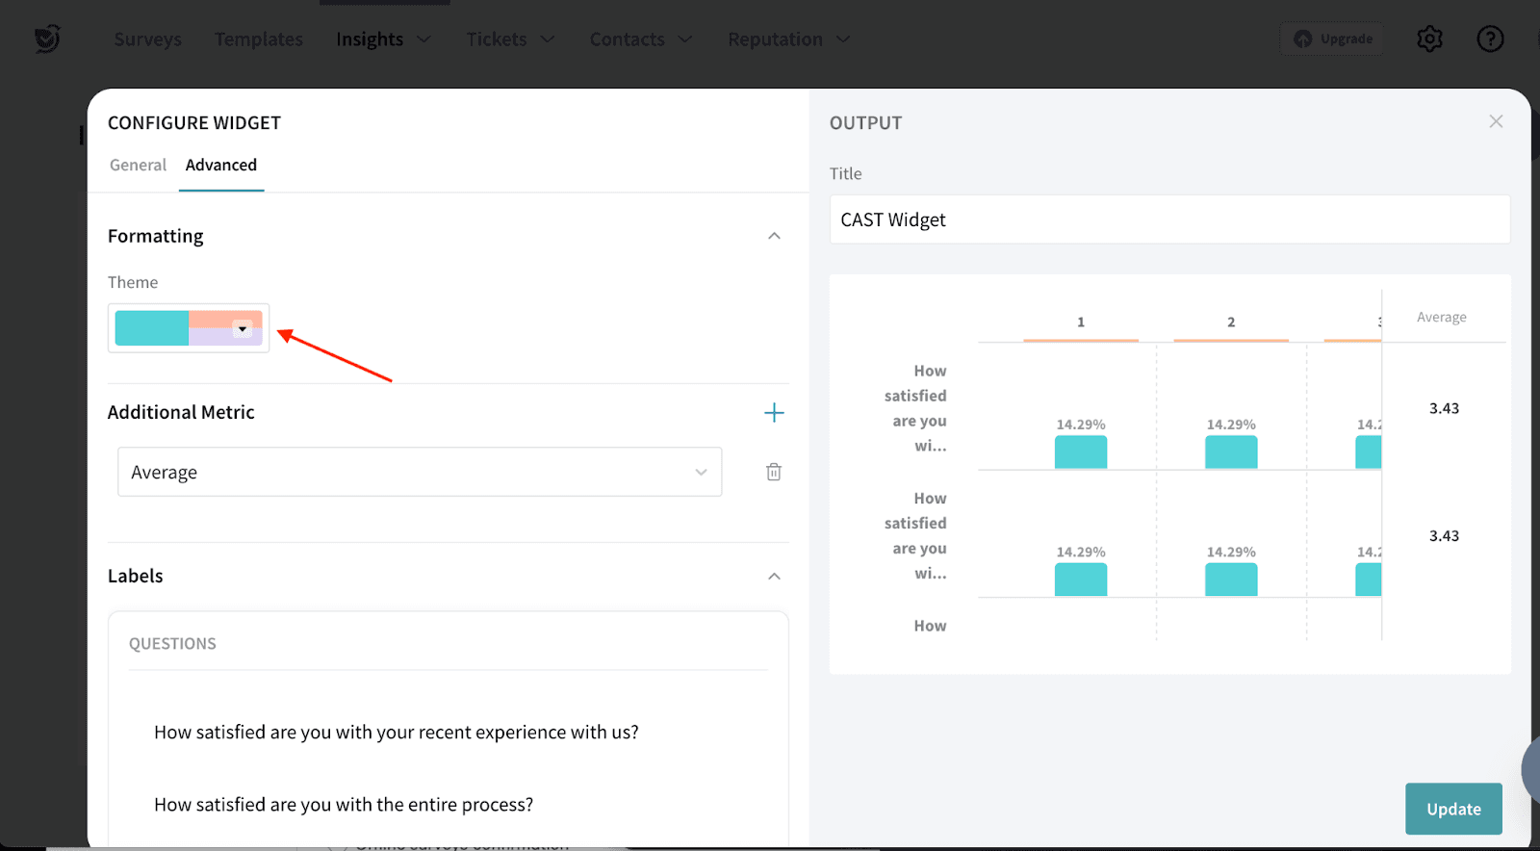Expand the Tickets menu
1540x851 pixels.
(510, 39)
